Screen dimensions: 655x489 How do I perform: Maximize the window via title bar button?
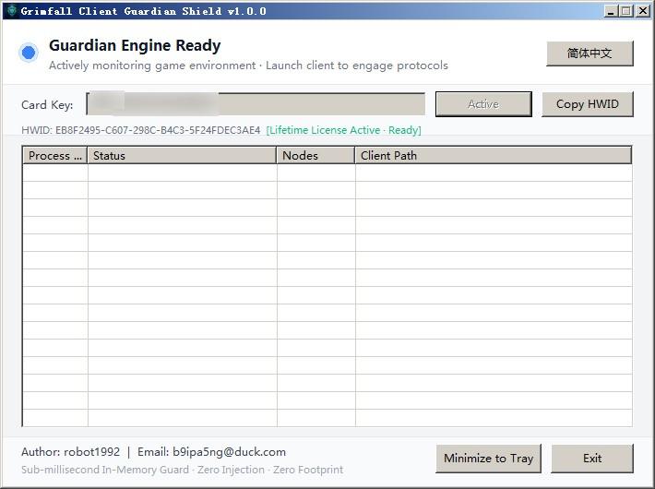click(x=625, y=11)
